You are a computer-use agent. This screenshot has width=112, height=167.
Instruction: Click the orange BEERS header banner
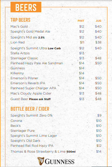pos(26,7)
